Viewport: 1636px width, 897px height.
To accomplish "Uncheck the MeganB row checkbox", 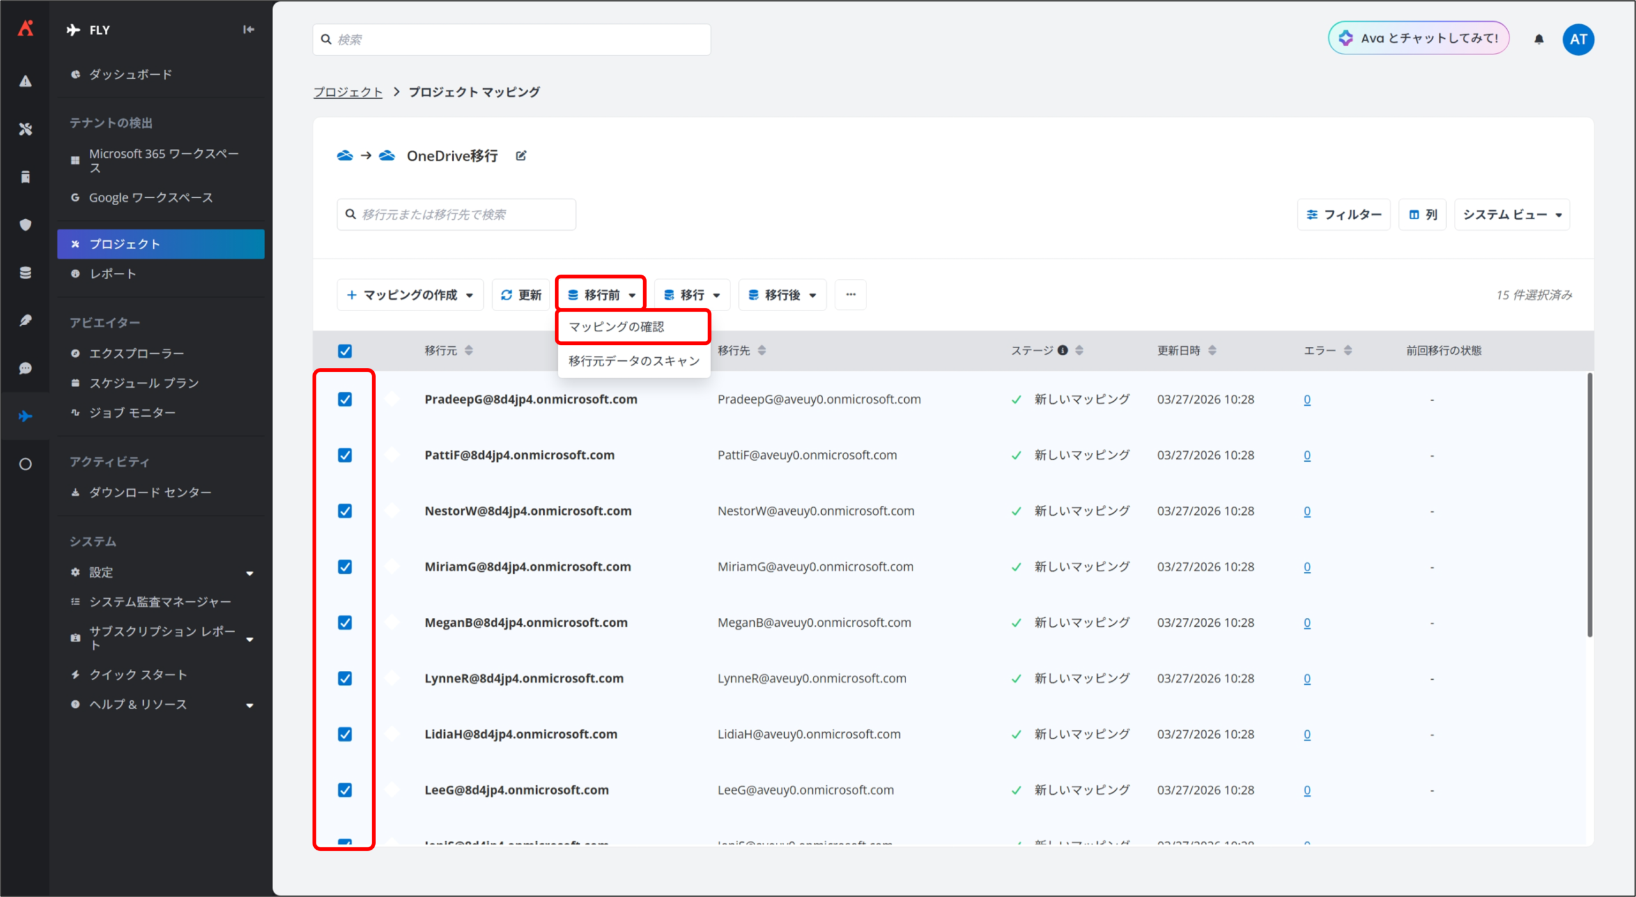I will coord(345,622).
